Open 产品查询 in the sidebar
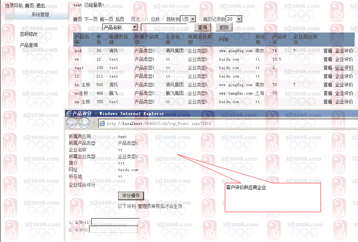The image size is (358, 242). click(29, 45)
